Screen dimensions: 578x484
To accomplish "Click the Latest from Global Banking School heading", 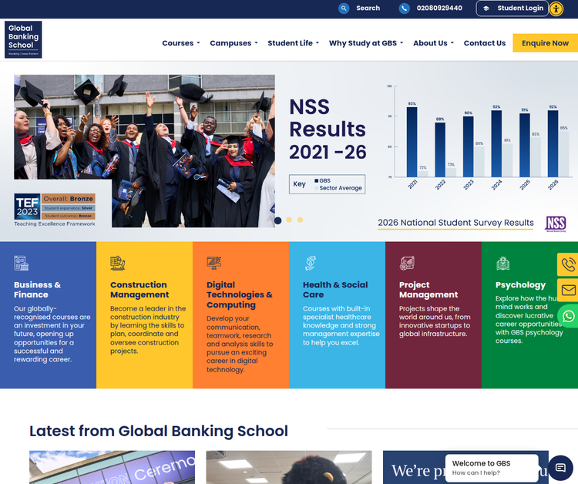I will pyautogui.click(x=159, y=431).
